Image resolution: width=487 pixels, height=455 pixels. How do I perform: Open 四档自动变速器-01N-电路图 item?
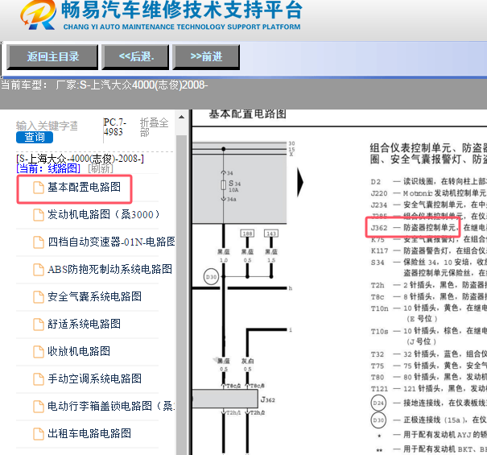pyautogui.click(x=111, y=242)
